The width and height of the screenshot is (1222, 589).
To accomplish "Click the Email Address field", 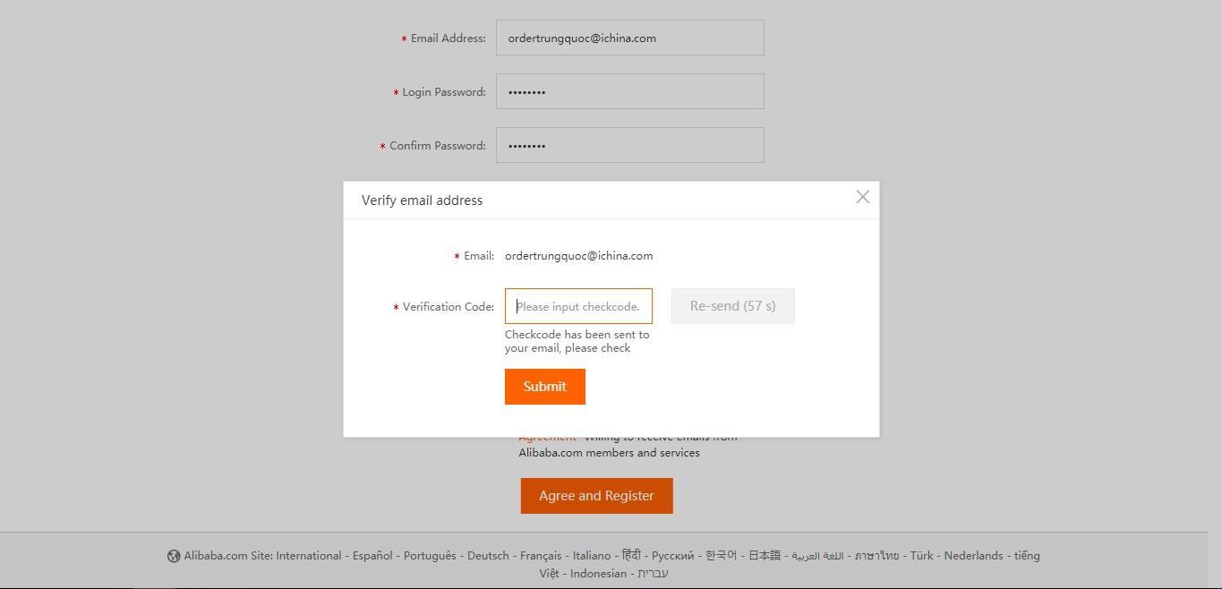I will pos(629,38).
